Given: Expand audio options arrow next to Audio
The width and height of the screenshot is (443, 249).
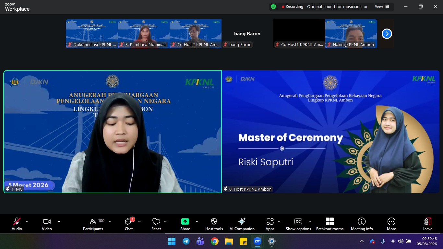Looking at the screenshot, I should [27, 222].
